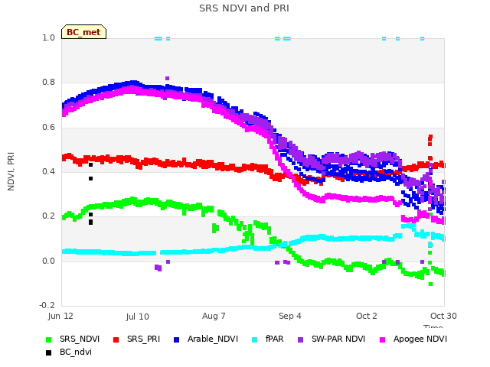Click the red SRS_PRI legend swatch
This screenshot has width=490, height=367.
coord(116,339)
